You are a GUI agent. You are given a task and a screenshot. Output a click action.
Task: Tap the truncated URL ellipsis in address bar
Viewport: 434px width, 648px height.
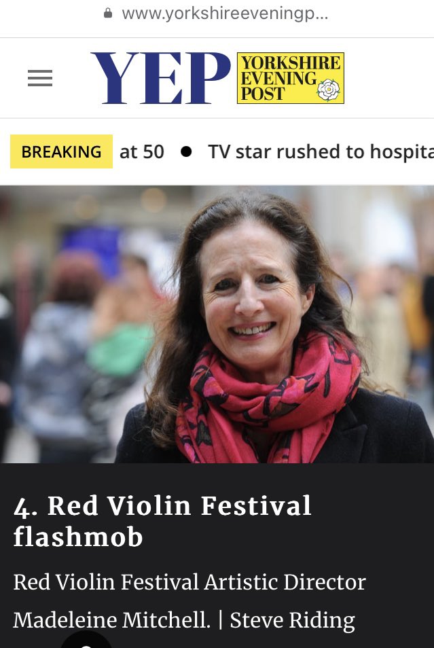321,16
